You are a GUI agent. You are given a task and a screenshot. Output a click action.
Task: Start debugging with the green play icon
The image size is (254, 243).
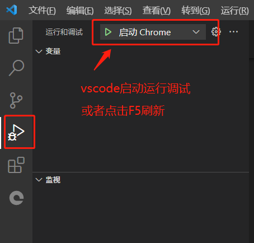point(108,32)
